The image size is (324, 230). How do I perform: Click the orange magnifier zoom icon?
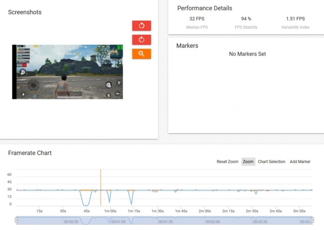click(141, 54)
